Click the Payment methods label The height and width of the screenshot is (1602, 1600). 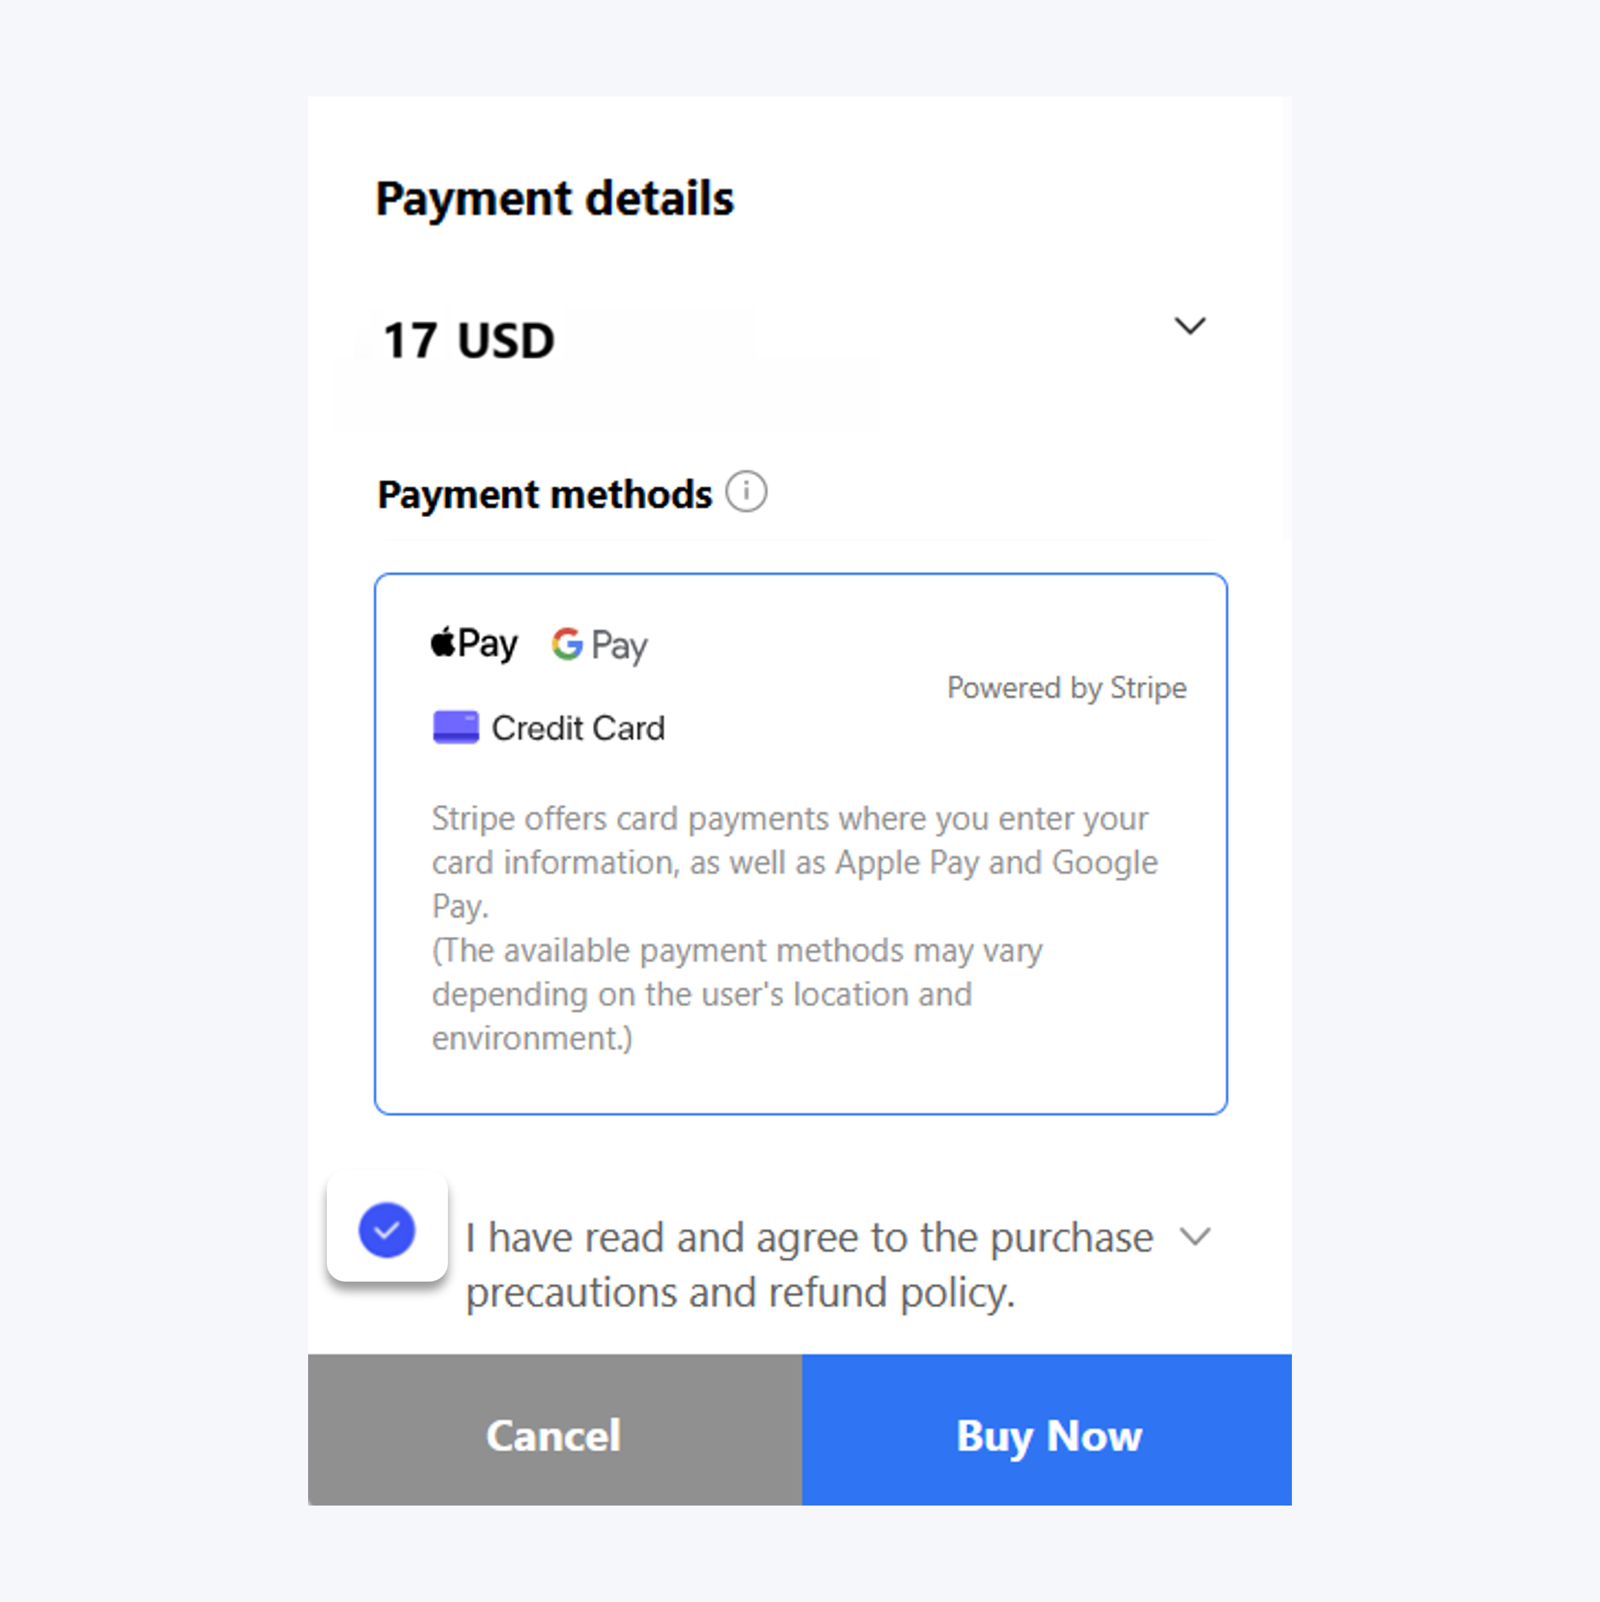pyautogui.click(x=544, y=495)
